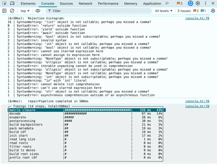This screenshot has height=164, width=217.
Task: Switch to the Console tab
Action: pyautogui.click(x=48, y=4)
